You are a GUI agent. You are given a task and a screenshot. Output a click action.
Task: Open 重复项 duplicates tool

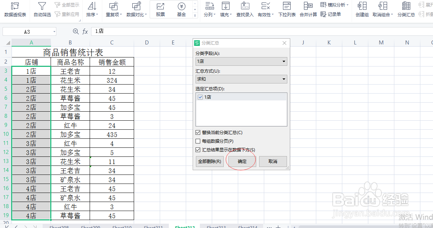click(113, 9)
